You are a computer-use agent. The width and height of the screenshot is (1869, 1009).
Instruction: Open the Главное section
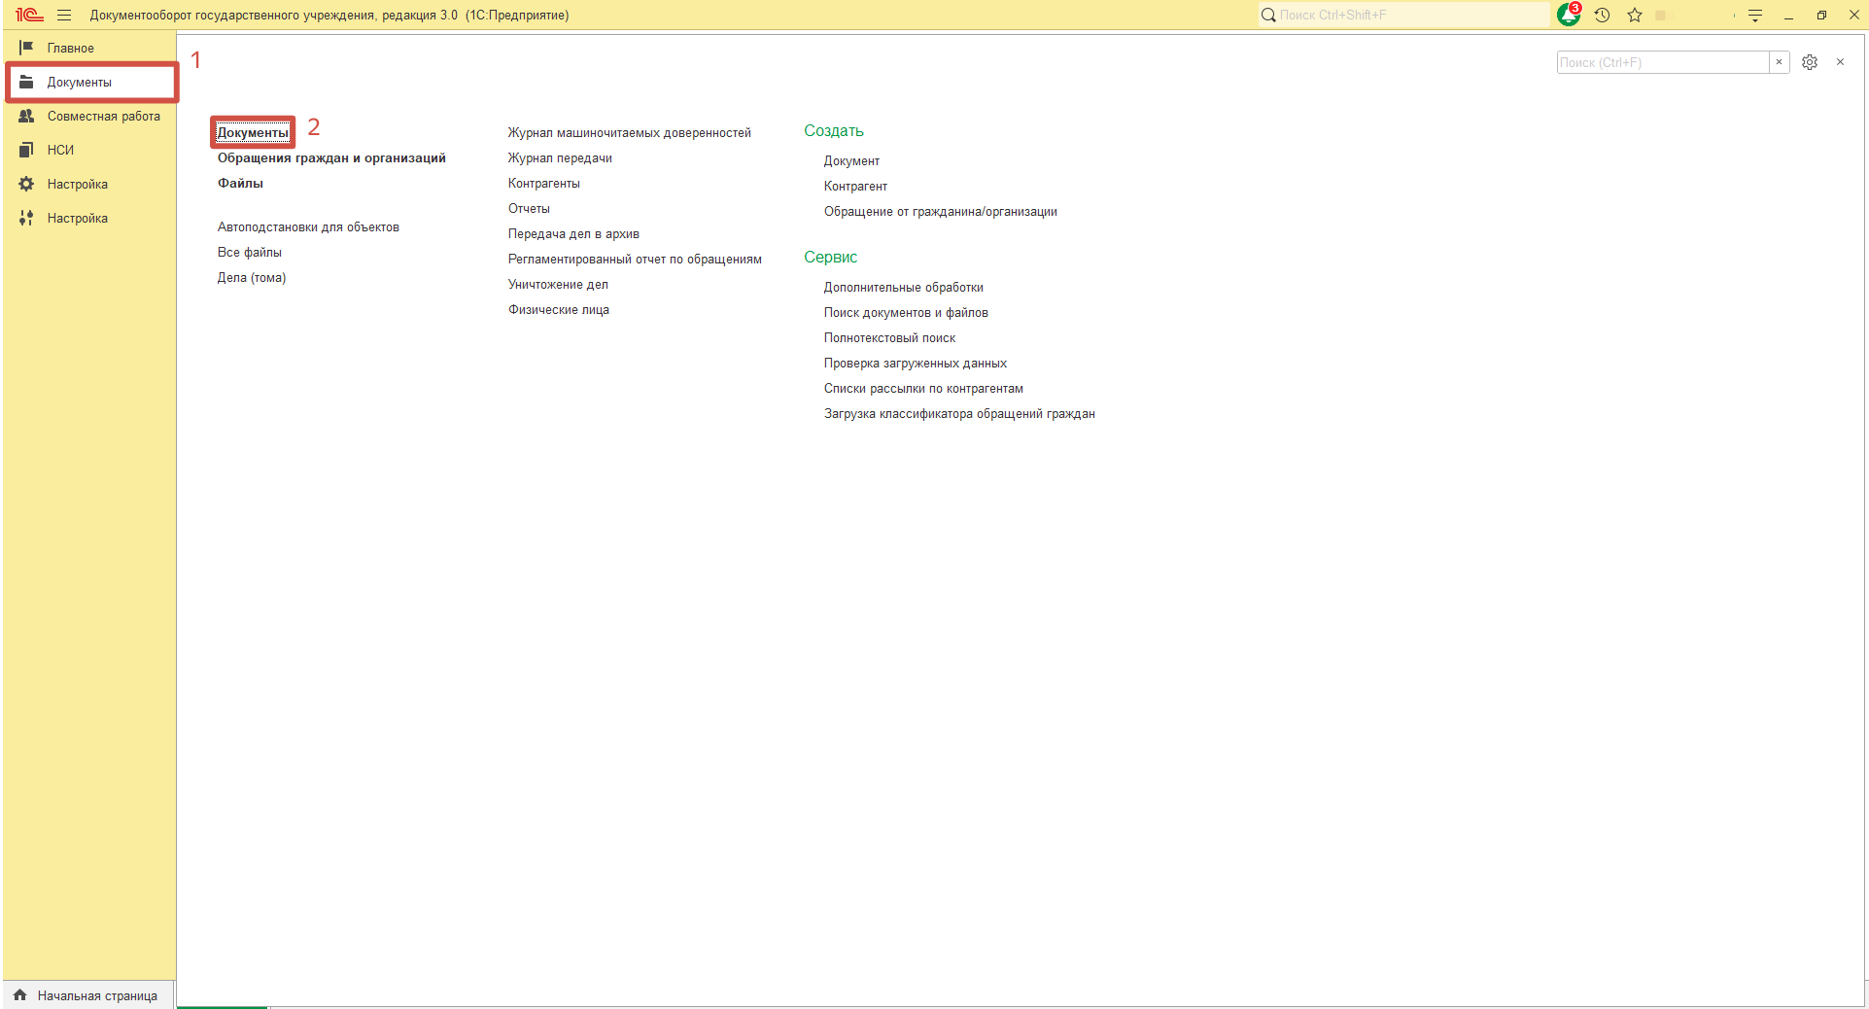click(x=70, y=48)
